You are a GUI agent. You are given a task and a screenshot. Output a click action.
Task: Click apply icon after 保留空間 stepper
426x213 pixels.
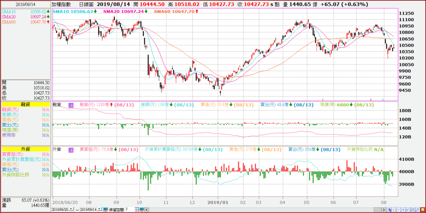(142, 210)
